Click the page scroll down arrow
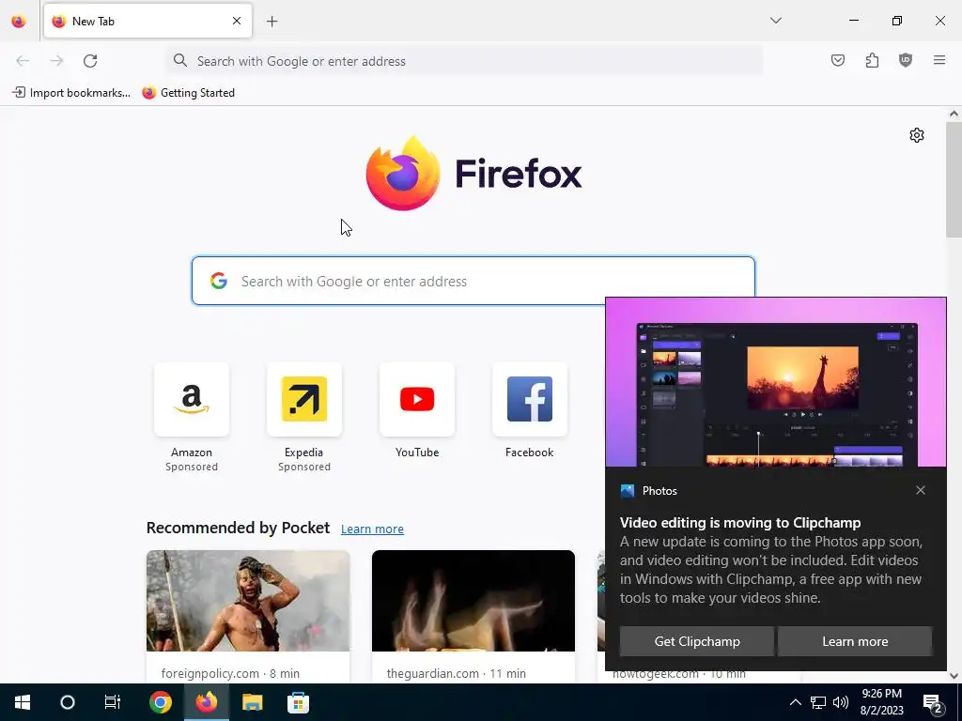The height and width of the screenshot is (721, 962). (x=954, y=676)
